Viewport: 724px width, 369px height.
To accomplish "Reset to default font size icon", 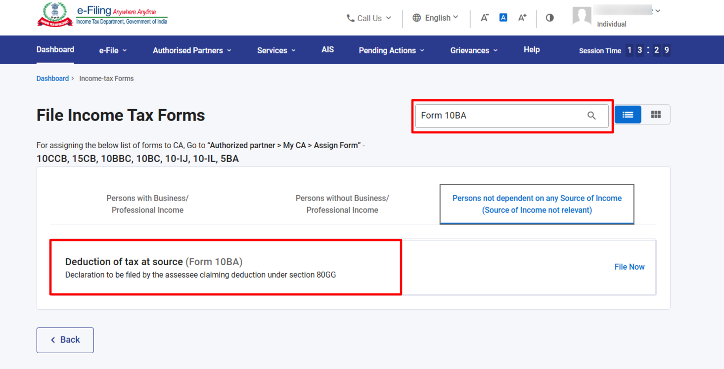I will click(503, 18).
